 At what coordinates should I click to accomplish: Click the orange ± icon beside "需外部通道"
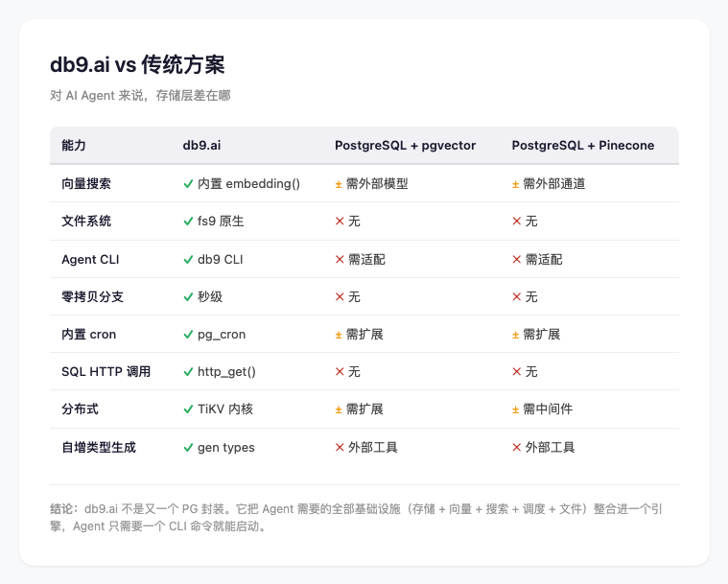click(x=515, y=185)
